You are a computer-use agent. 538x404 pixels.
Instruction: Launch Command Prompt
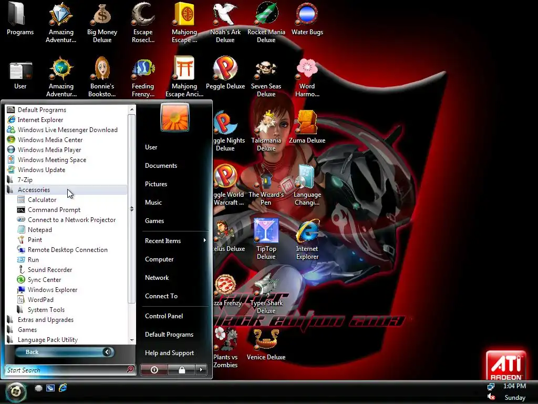tap(71, 209)
